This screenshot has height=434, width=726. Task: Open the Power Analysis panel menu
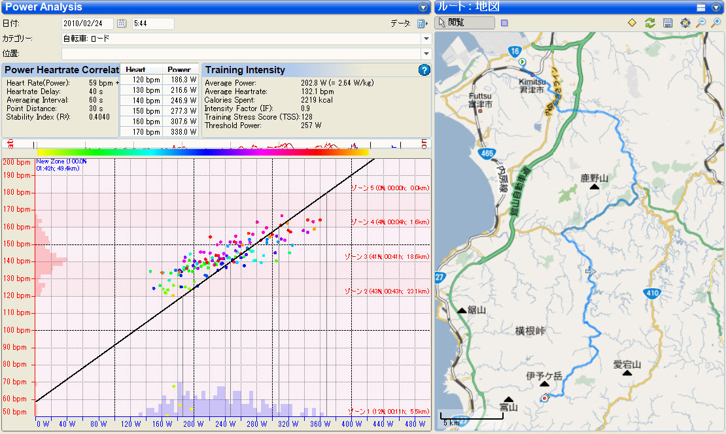click(x=423, y=7)
